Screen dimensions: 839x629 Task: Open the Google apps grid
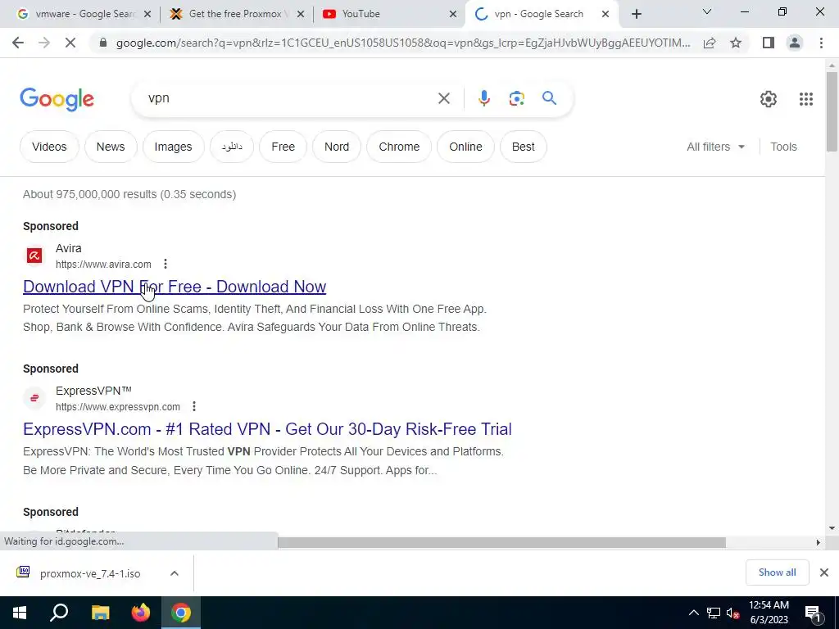point(806,99)
